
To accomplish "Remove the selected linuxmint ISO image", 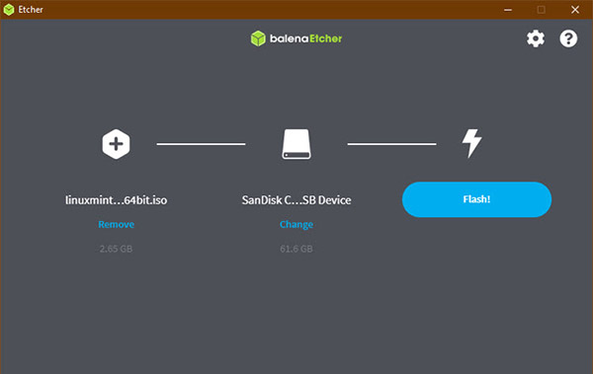I will 116,224.
